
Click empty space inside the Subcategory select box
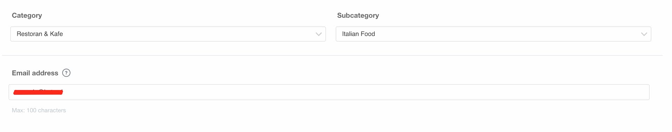click(507, 34)
